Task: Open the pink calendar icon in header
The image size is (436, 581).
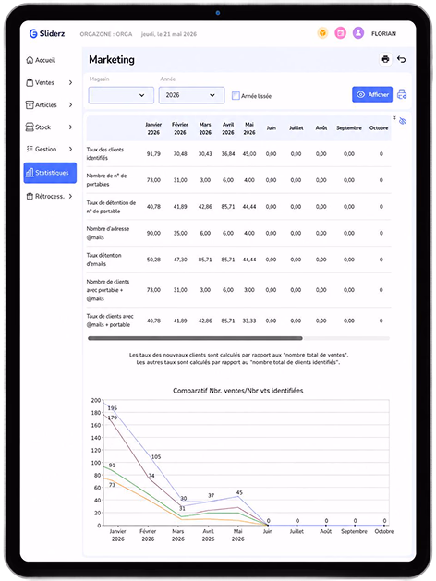Action: (341, 33)
